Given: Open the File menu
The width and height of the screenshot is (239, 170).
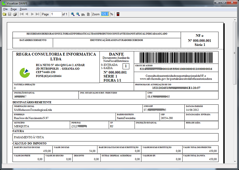Looking at the screenshot, I should [x=5, y=9].
